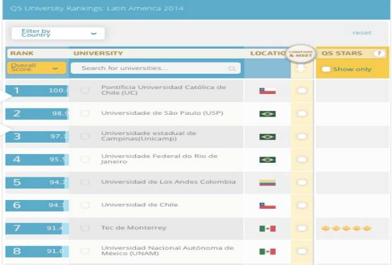Viewport: 392px width, 265px height.
Task: Toggle compare for Universidad de Chile
Action: pyautogui.click(x=302, y=205)
